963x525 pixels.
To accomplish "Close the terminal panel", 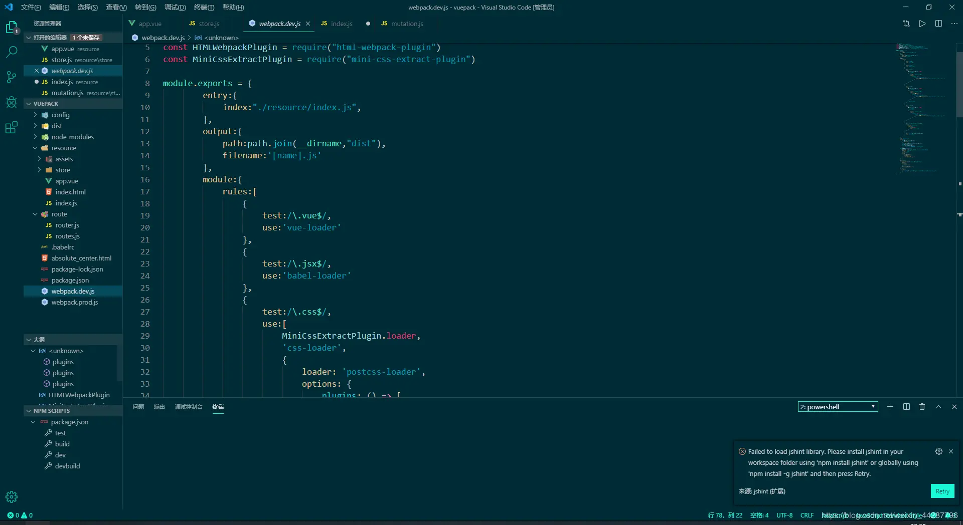I will [954, 407].
